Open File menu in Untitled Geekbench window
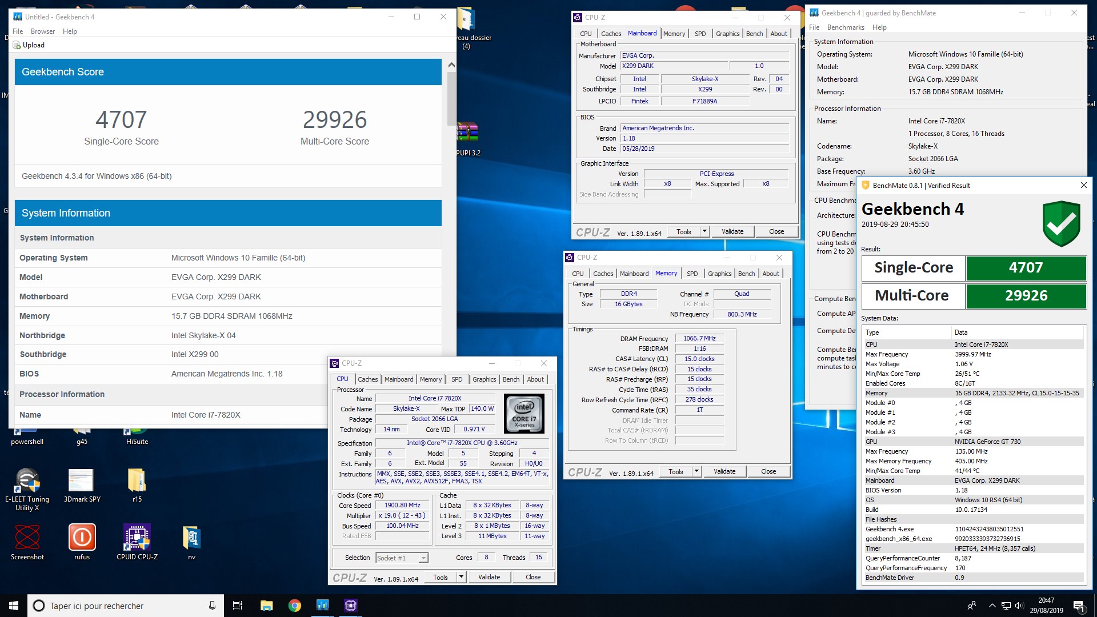The width and height of the screenshot is (1097, 617). coord(18,31)
